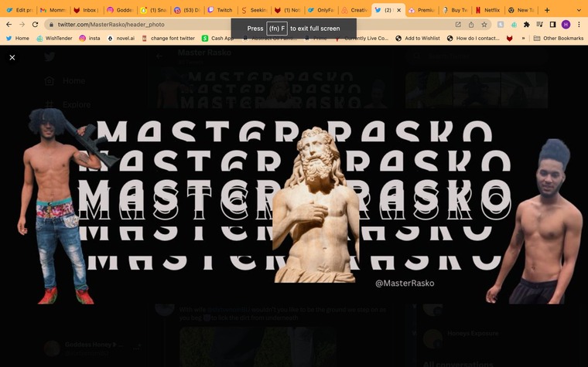588x367 pixels.
Task: Switch to the Instagram Godde tab
Action: click(120, 10)
